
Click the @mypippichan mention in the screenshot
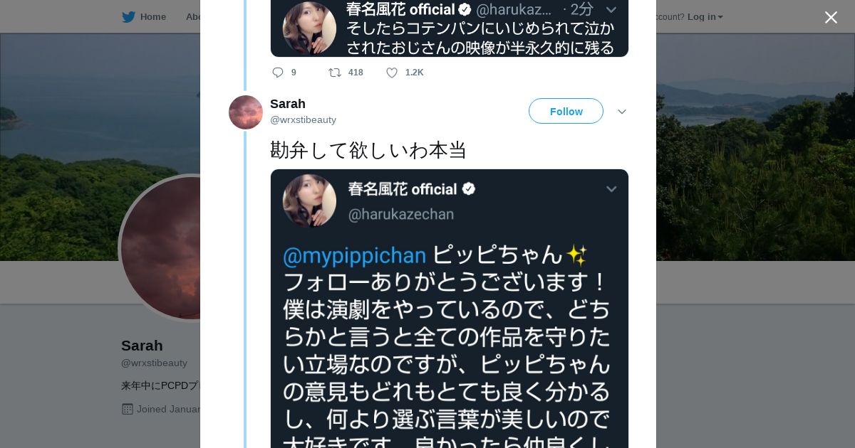click(354, 255)
